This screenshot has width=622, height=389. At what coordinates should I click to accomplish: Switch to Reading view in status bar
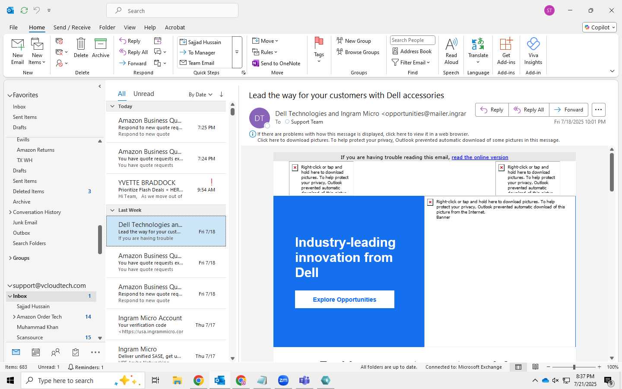click(536, 367)
